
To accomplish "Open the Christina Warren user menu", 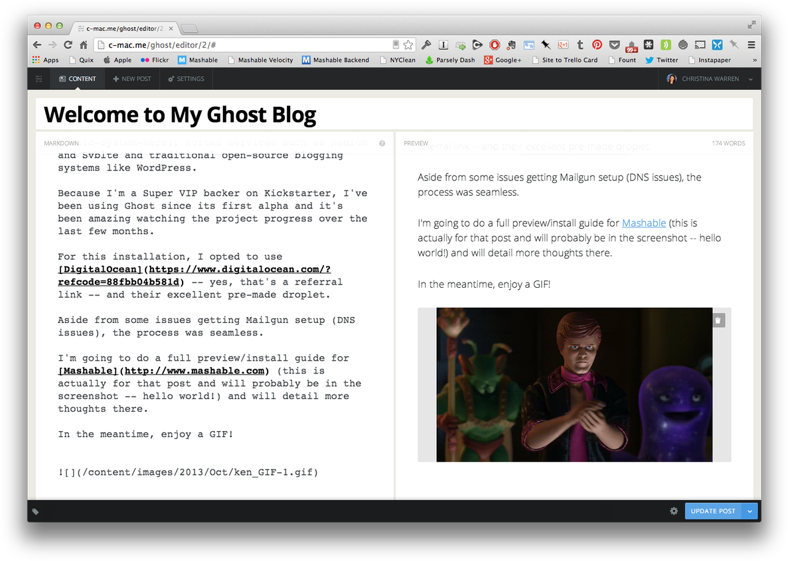I will pos(710,79).
